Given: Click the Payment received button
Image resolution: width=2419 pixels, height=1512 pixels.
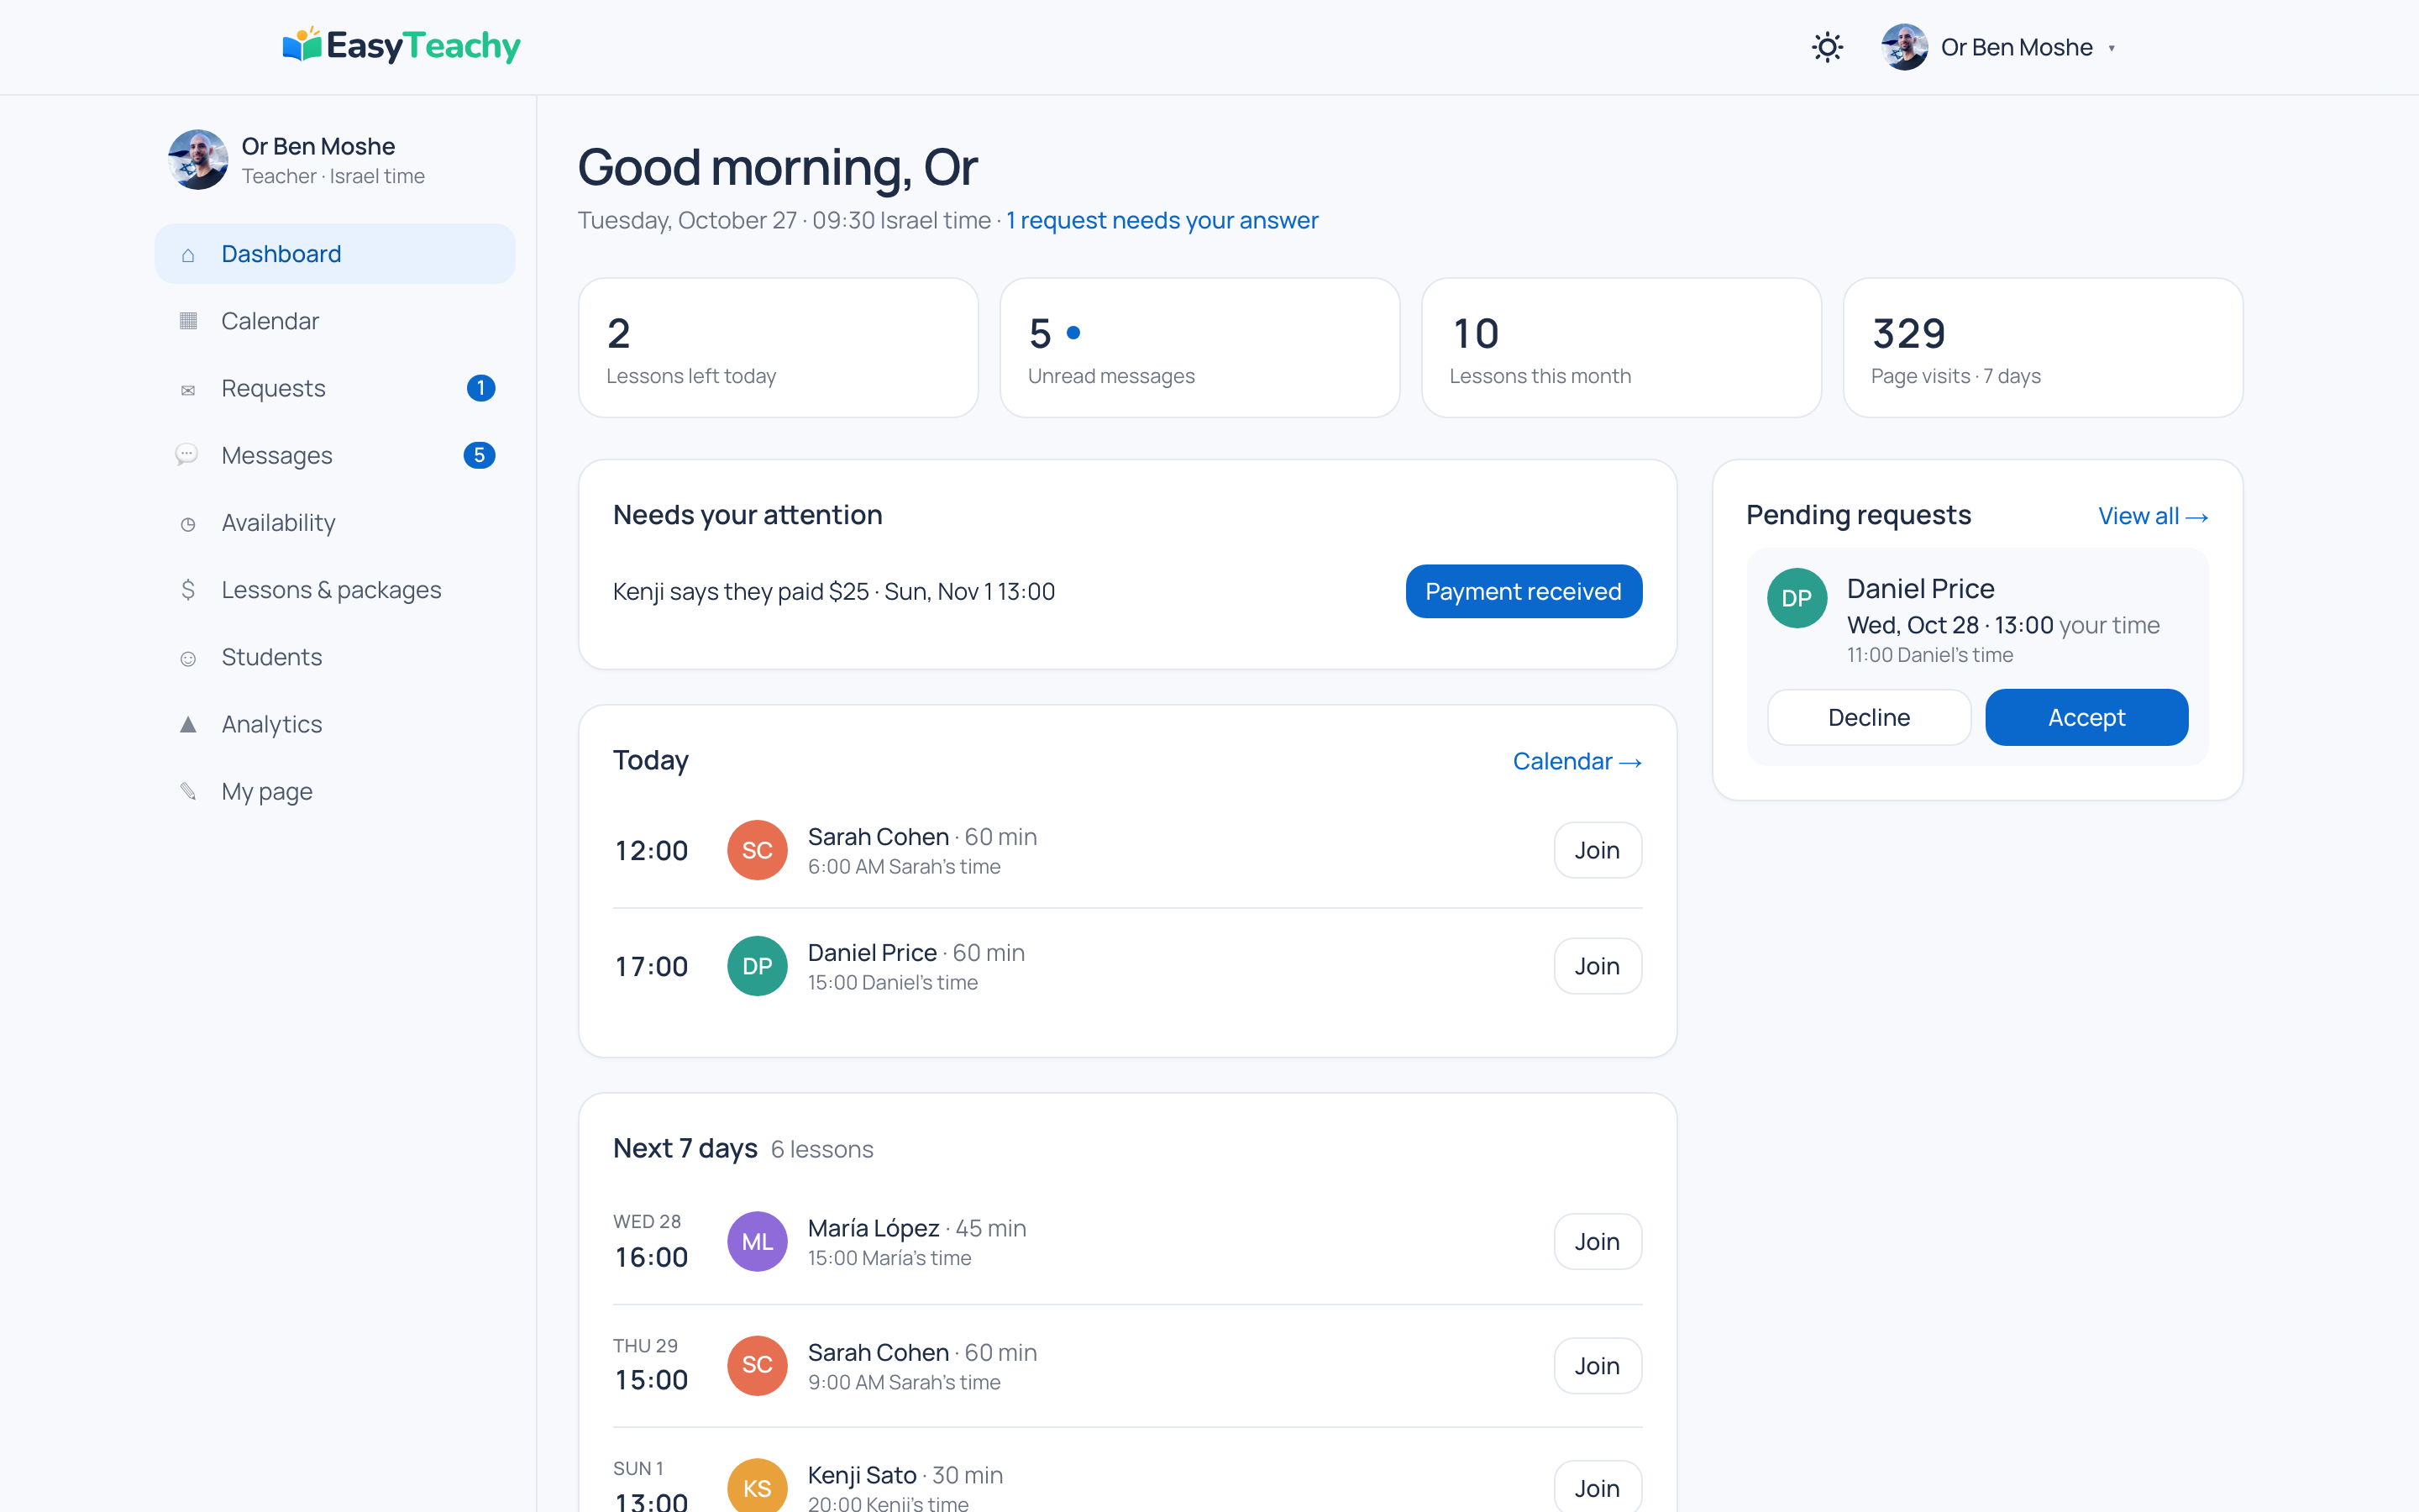Looking at the screenshot, I should click(1524, 591).
